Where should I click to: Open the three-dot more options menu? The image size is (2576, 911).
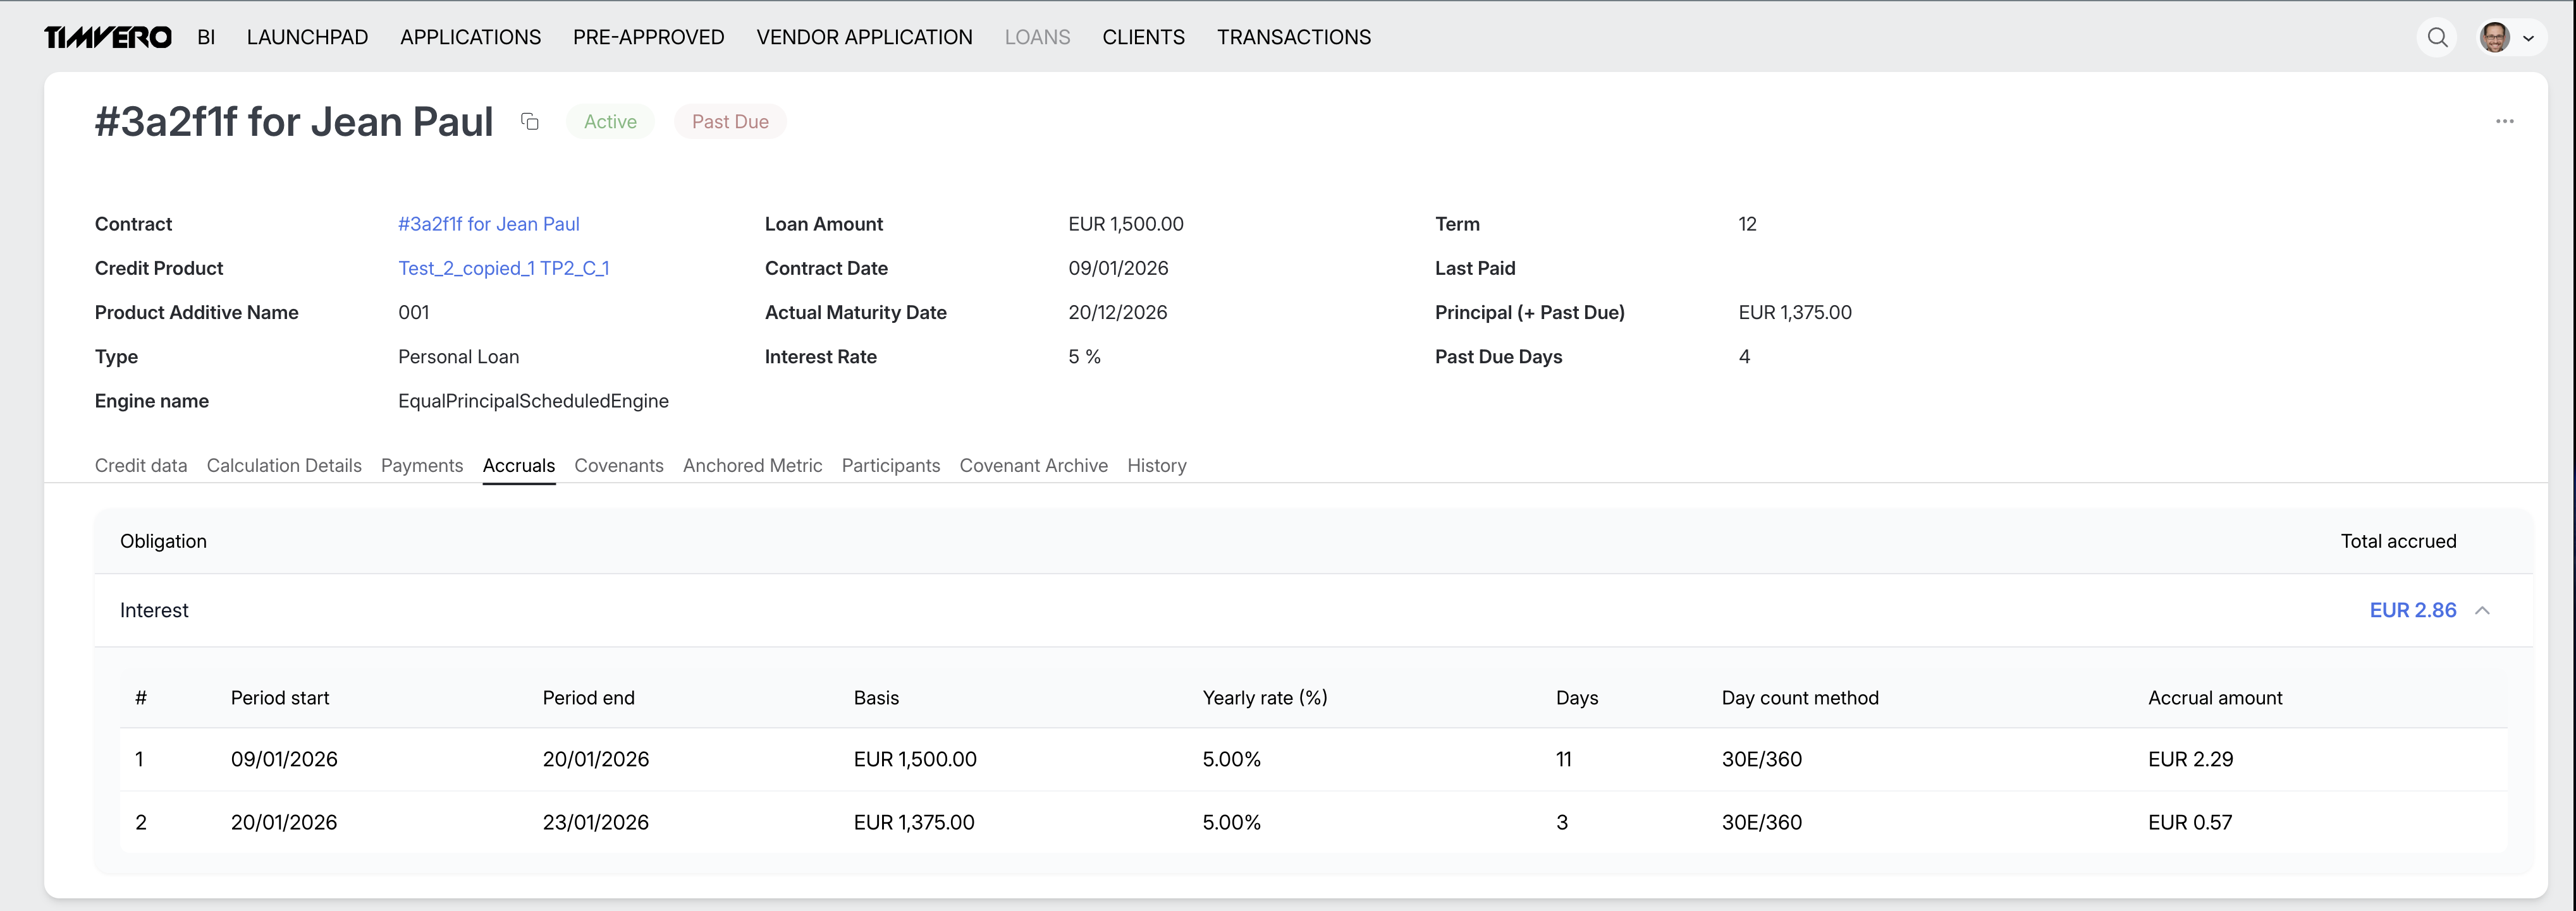pos(2504,121)
